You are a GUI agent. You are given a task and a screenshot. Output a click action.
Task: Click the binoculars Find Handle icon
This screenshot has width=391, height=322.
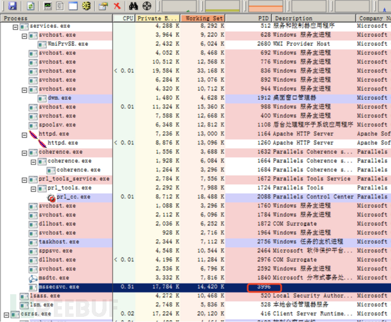133,6
